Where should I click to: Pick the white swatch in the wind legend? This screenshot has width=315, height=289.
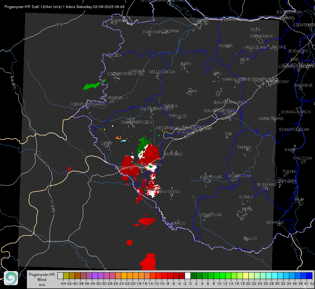click(188, 276)
